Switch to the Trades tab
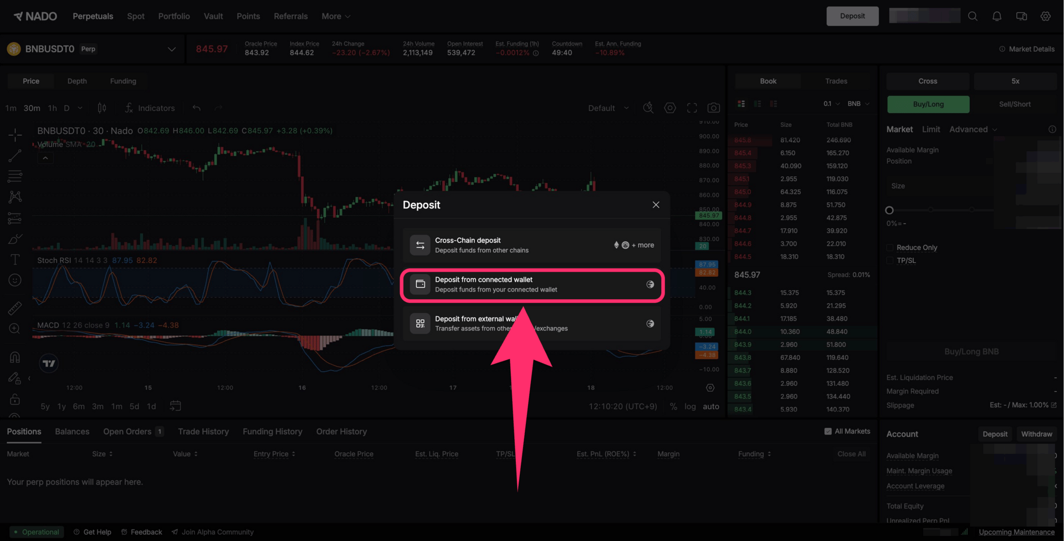1064x541 pixels. 836,81
